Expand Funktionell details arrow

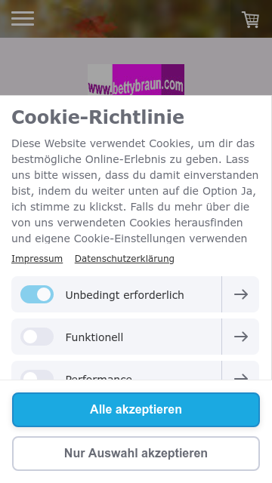coord(241,337)
